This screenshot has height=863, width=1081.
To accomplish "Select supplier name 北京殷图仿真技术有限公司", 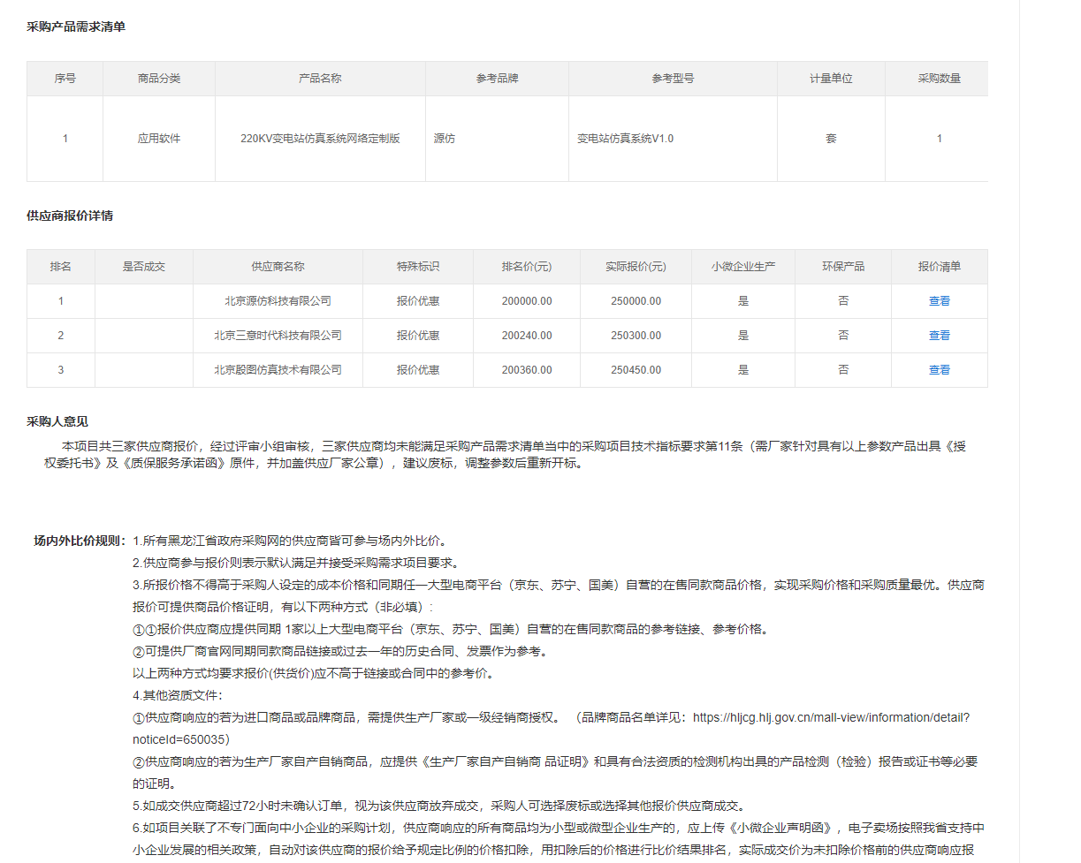I will point(278,370).
